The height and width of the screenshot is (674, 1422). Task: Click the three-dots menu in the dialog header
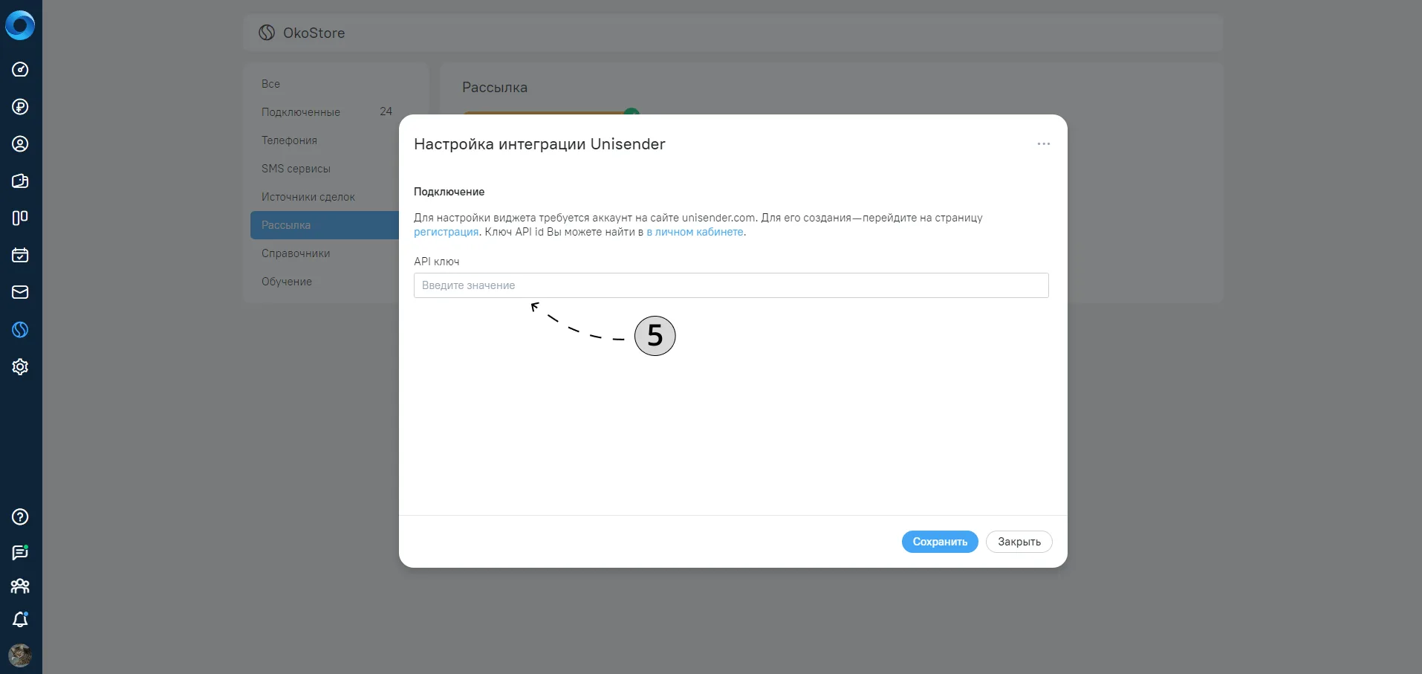[1044, 144]
